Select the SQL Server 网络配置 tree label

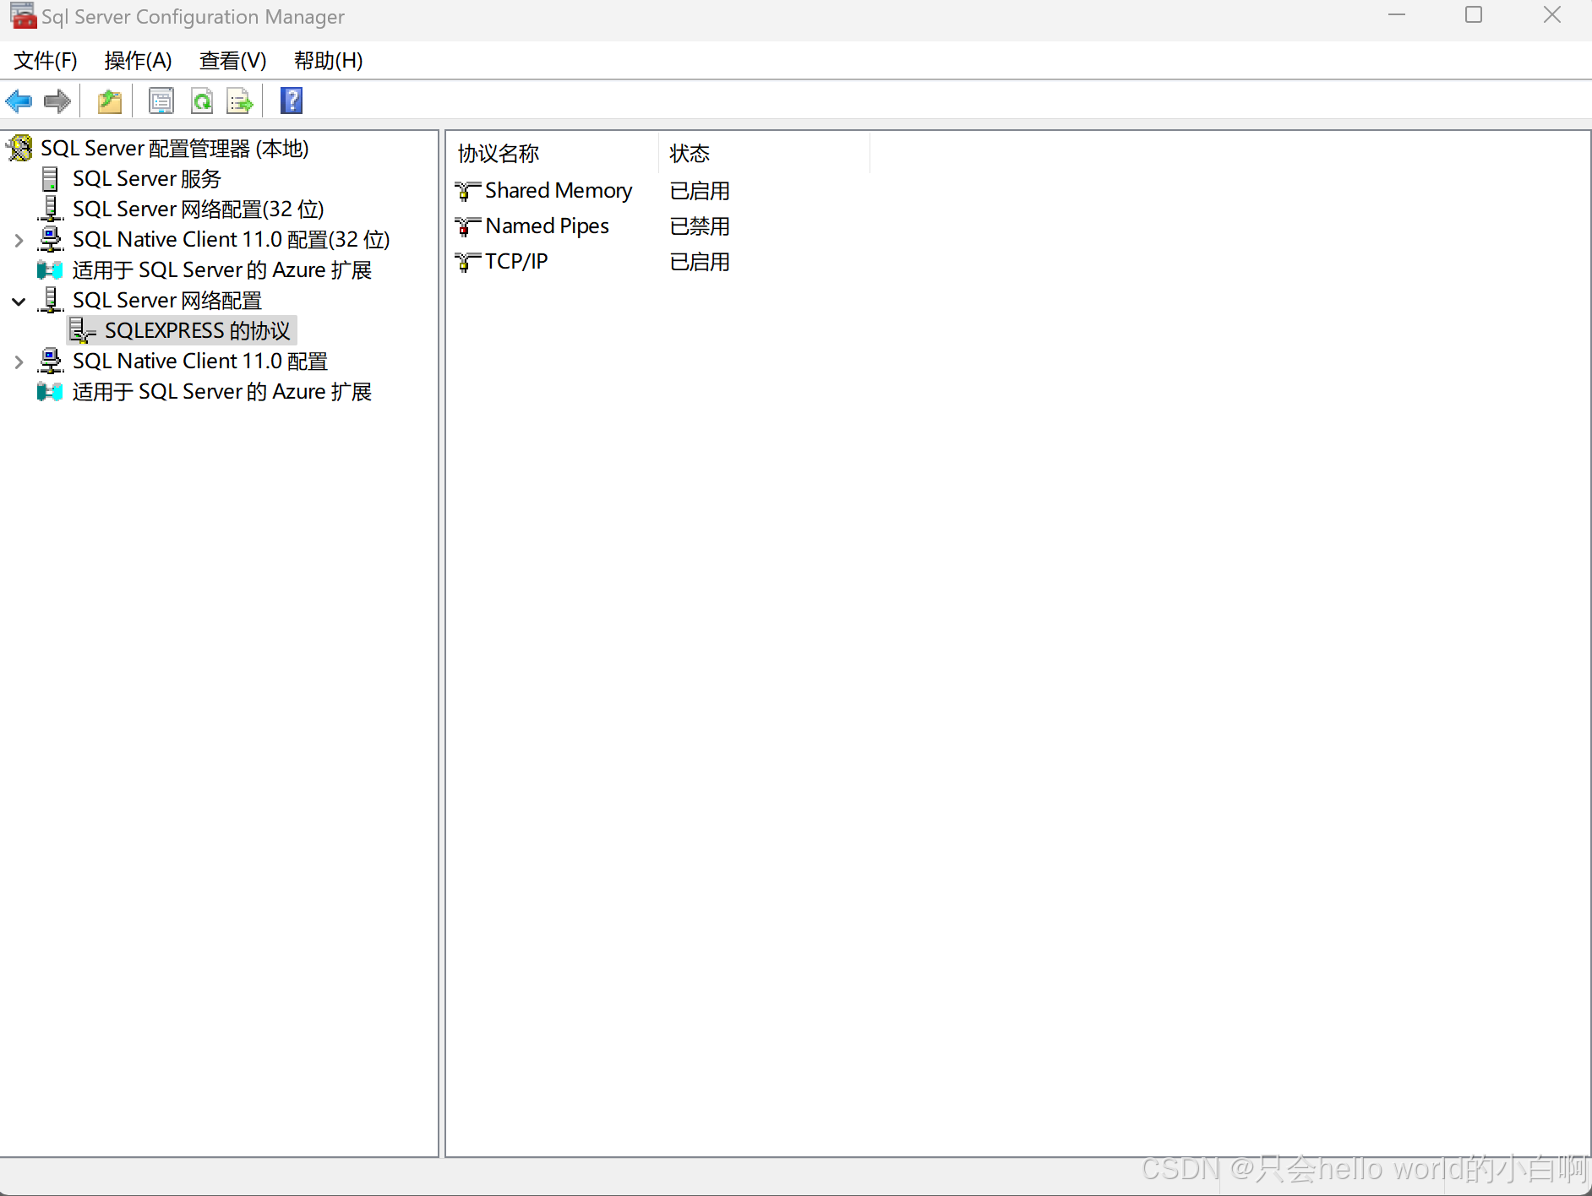[167, 301]
